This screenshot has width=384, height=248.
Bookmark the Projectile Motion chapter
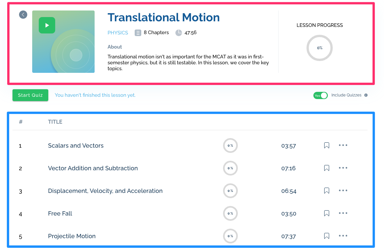coord(327,236)
